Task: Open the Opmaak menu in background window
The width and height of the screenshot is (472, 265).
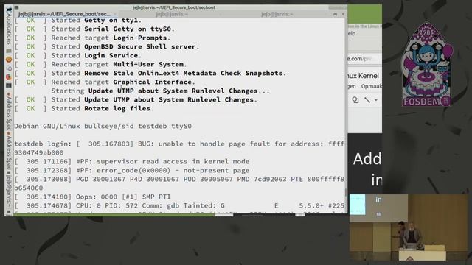Action: pyautogui.click(x=372, y=87)
